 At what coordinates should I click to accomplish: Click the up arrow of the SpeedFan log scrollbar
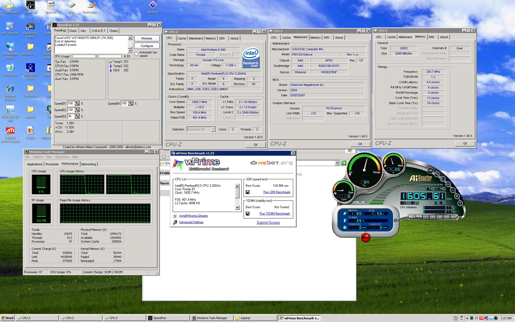click(130, 38)
